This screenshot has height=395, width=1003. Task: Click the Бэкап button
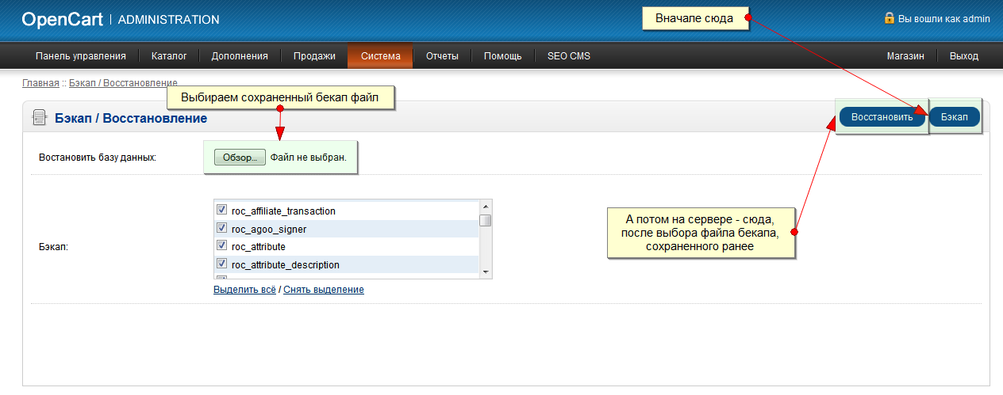pos(955,116)
